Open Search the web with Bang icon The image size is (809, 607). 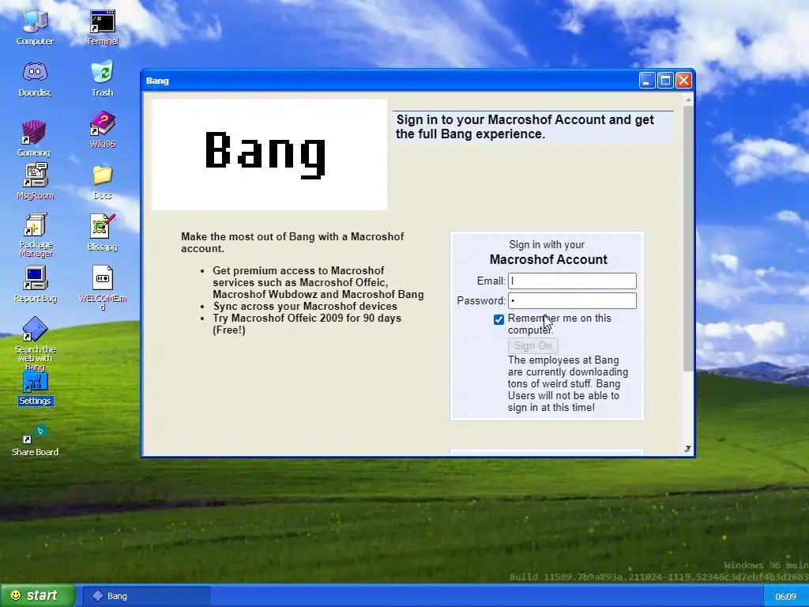35,343
